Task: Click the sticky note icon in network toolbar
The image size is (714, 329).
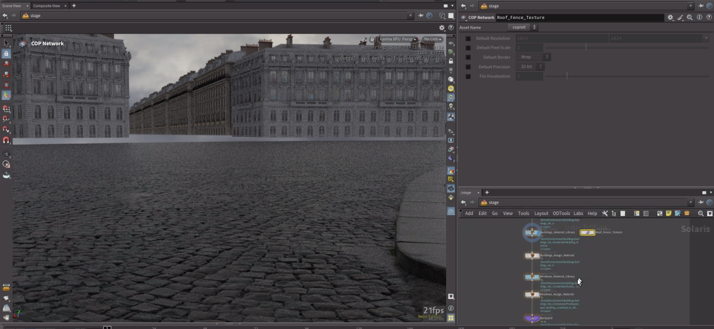Action: [x=669, y=213]
